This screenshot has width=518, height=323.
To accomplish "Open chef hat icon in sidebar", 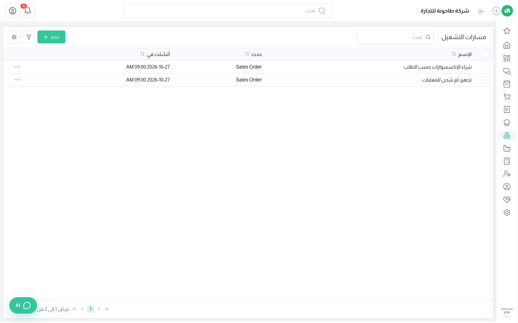I will coord(507,122).
